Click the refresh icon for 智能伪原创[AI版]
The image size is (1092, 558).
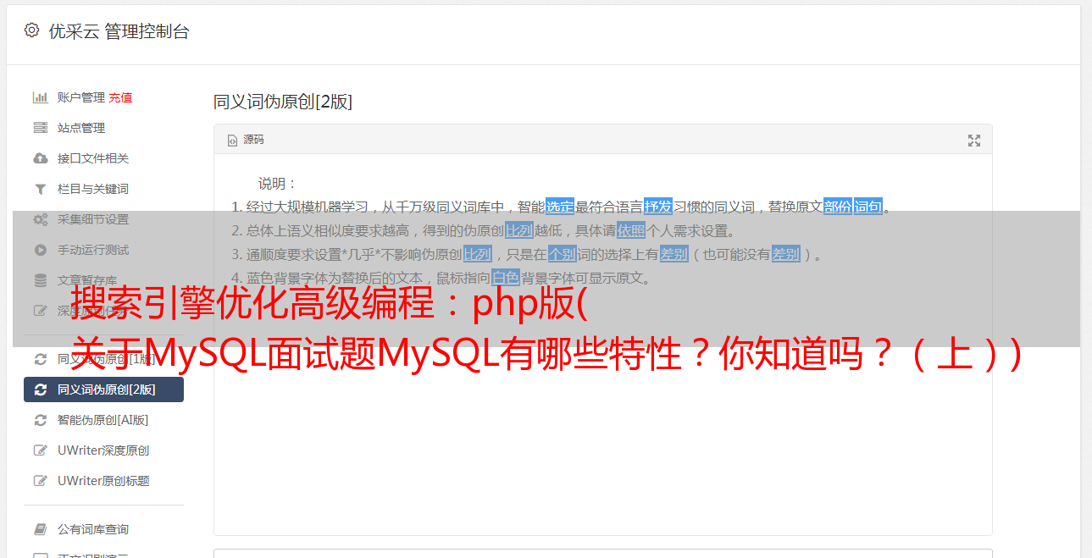(40, 420)
